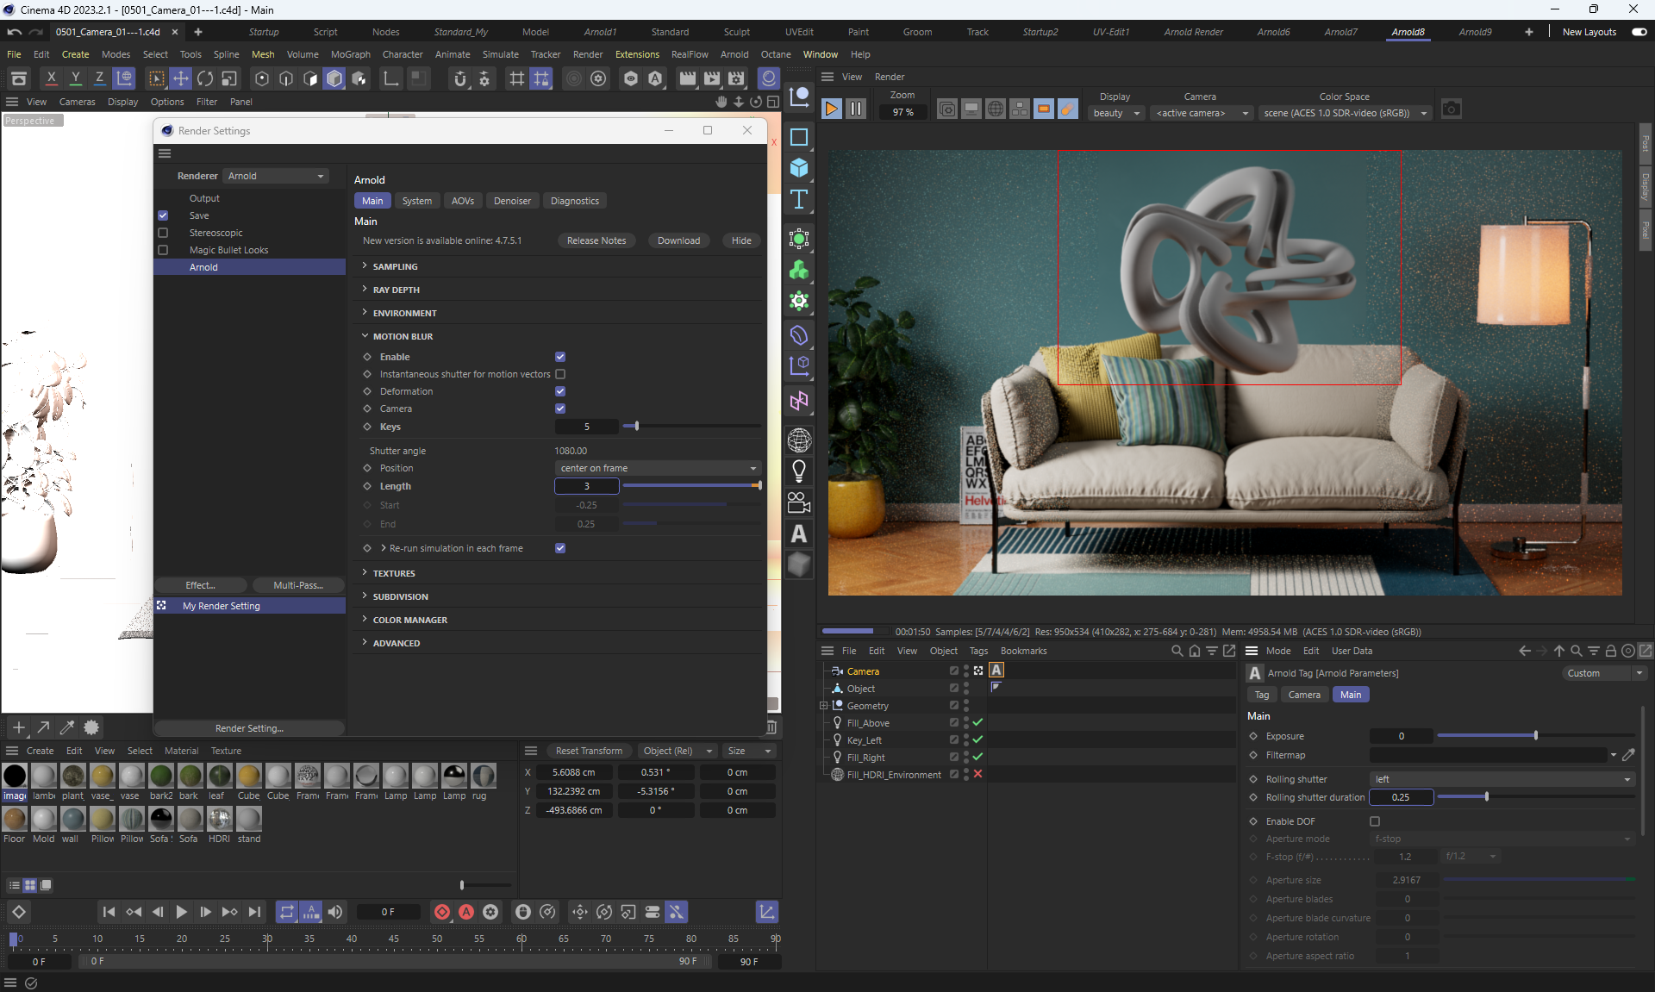
Task: Check Instantaneous shutter for motion vectors
Action: click(x=560, y=374)
